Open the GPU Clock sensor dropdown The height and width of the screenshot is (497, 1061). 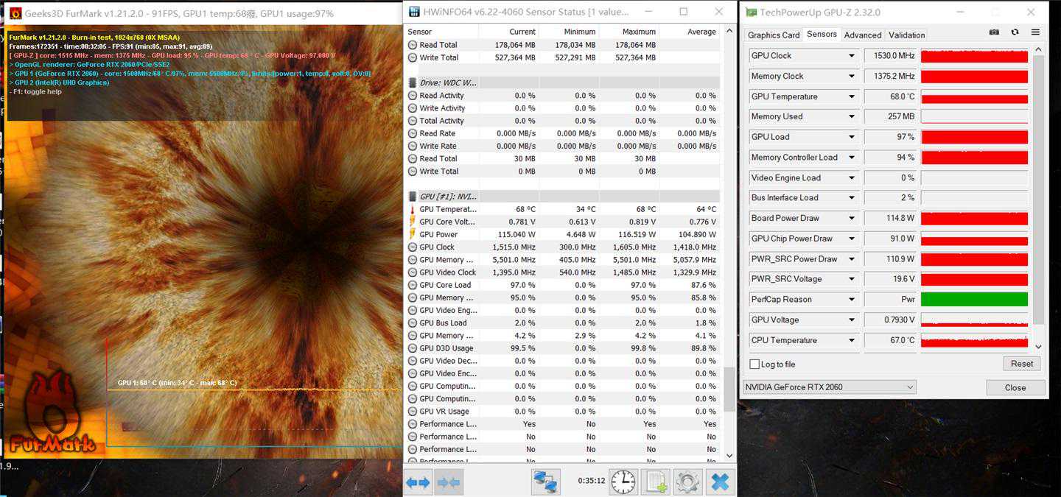pos(852,56)
